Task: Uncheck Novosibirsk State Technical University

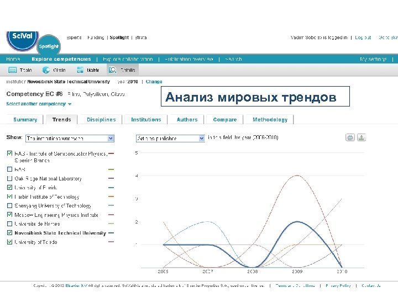Action: coord(9,233)
